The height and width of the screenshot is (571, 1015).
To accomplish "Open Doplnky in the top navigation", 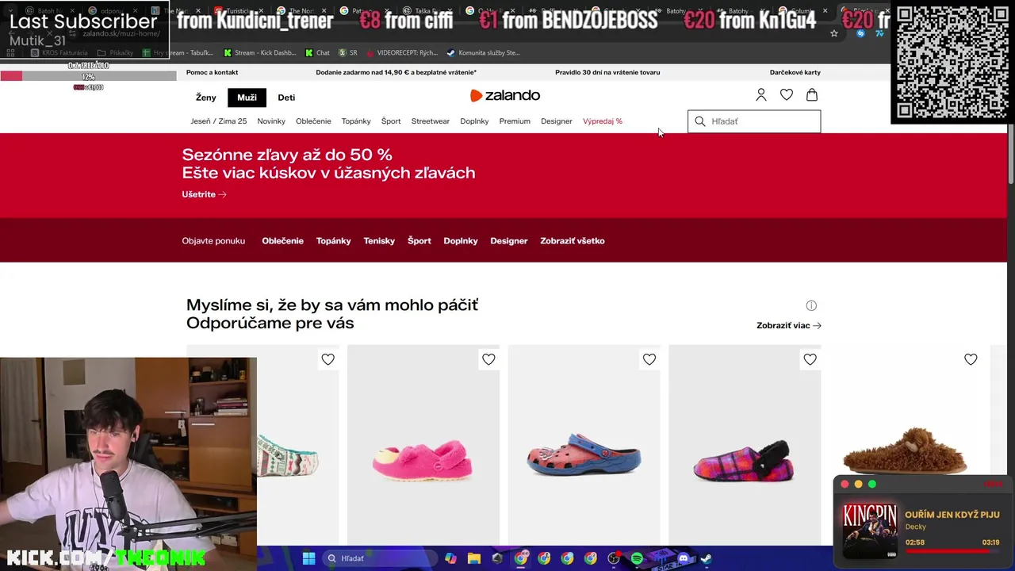I will click(x=474, y=121).
